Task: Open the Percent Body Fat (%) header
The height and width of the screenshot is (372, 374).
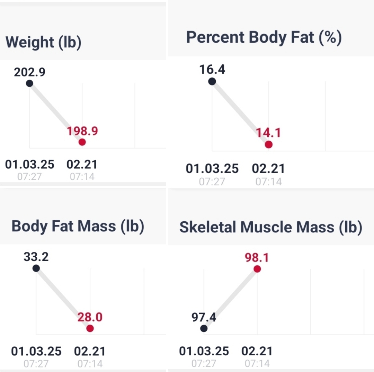Action: pos(264,37)
